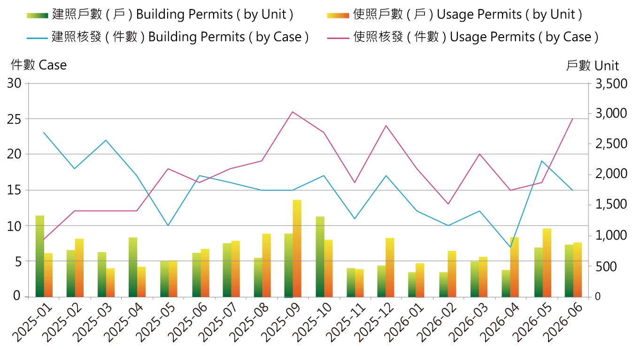
Task: Click the green Building Permits bar for 2025-10
Action: [320, 257]
